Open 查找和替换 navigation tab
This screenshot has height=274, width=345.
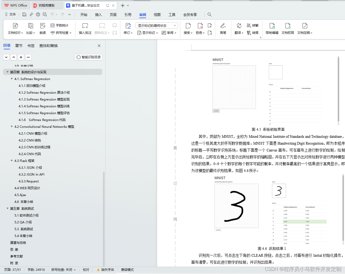[48, 46]
